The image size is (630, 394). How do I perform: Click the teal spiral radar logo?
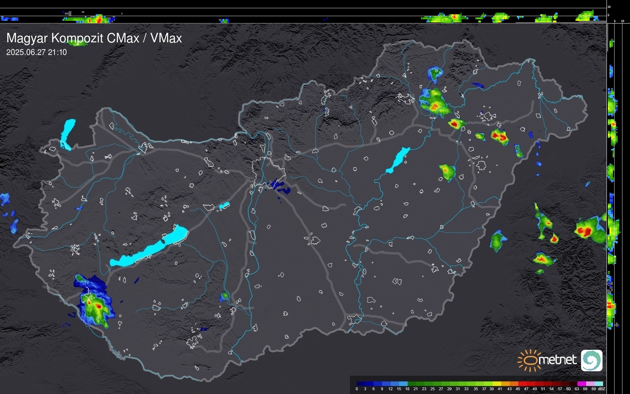[x=591, y=360]
